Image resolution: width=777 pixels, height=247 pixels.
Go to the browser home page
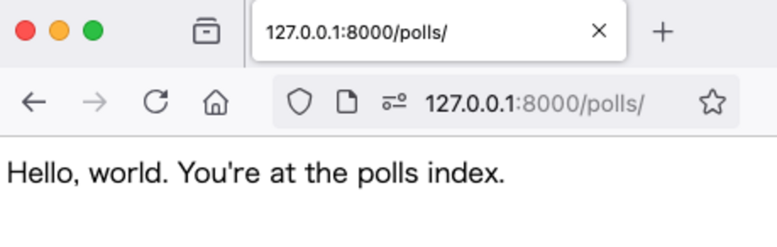[x=216, y=103]
